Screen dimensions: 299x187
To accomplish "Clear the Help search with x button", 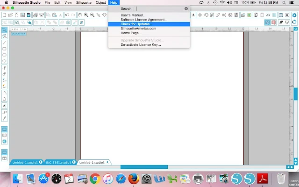I will point(186,8).
